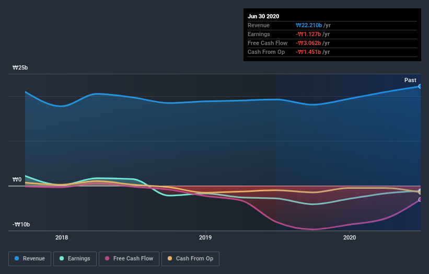Toggle the Cash From Op legend series
The width and height of the screenshot is (429, 274).
tap(190, 259)
